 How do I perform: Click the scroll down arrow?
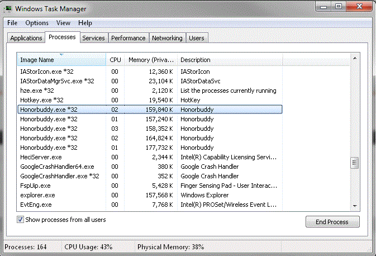pyautogui.click(x=355, y=206)
